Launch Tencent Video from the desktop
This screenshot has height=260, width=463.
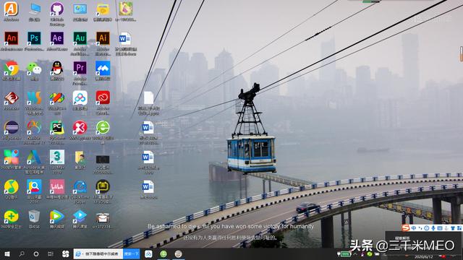click(x=57, y=217)
